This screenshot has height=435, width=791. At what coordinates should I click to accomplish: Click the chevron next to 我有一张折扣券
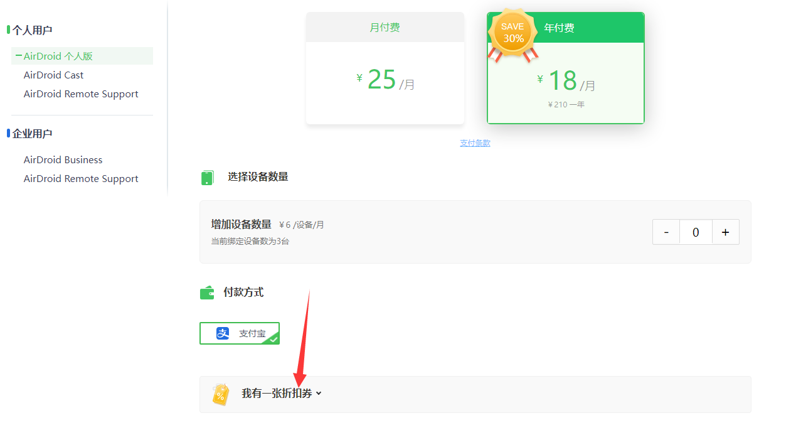[x=319, y=394]
